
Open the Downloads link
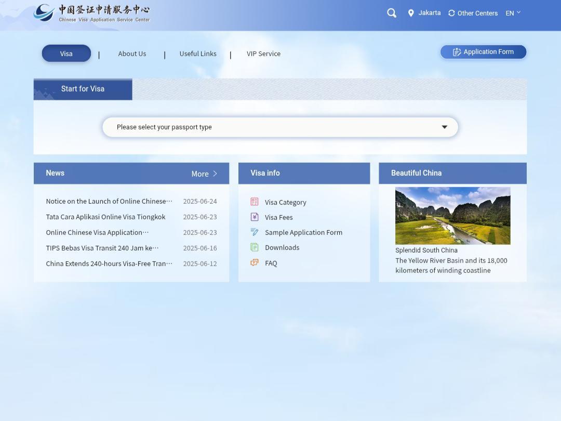coord(282,247)
